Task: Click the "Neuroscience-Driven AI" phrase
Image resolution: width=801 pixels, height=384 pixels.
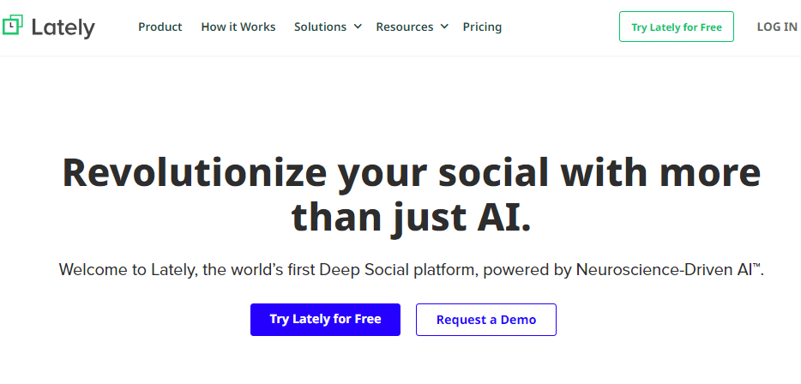Action: tap(663, 270)
